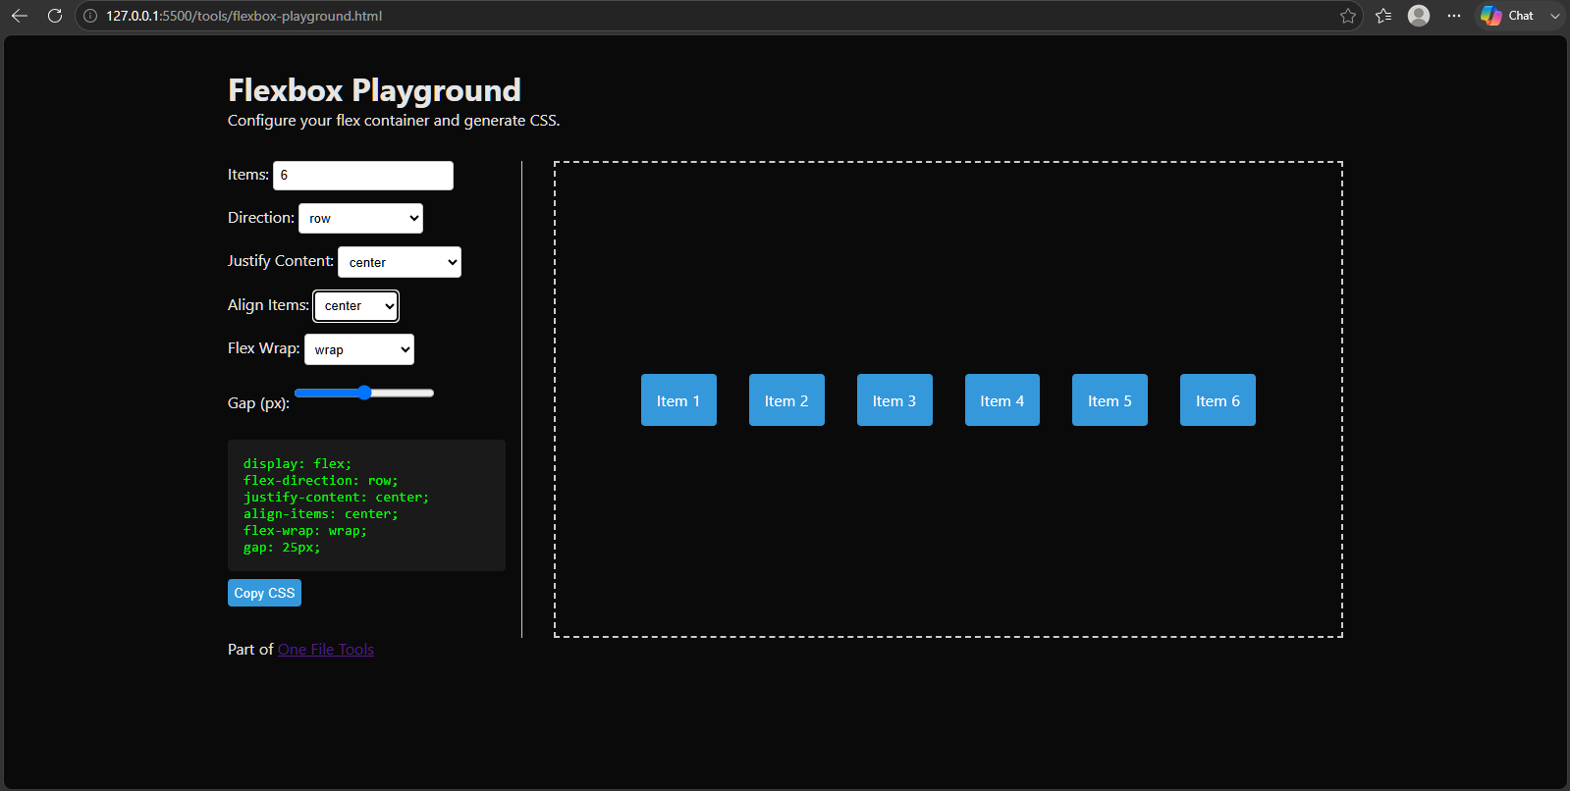Bookmark this page with the star icon

[1348, 16]
